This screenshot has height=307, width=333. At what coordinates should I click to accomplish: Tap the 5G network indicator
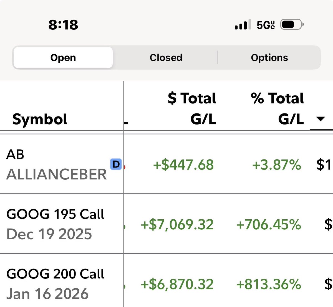click(266, 25)
